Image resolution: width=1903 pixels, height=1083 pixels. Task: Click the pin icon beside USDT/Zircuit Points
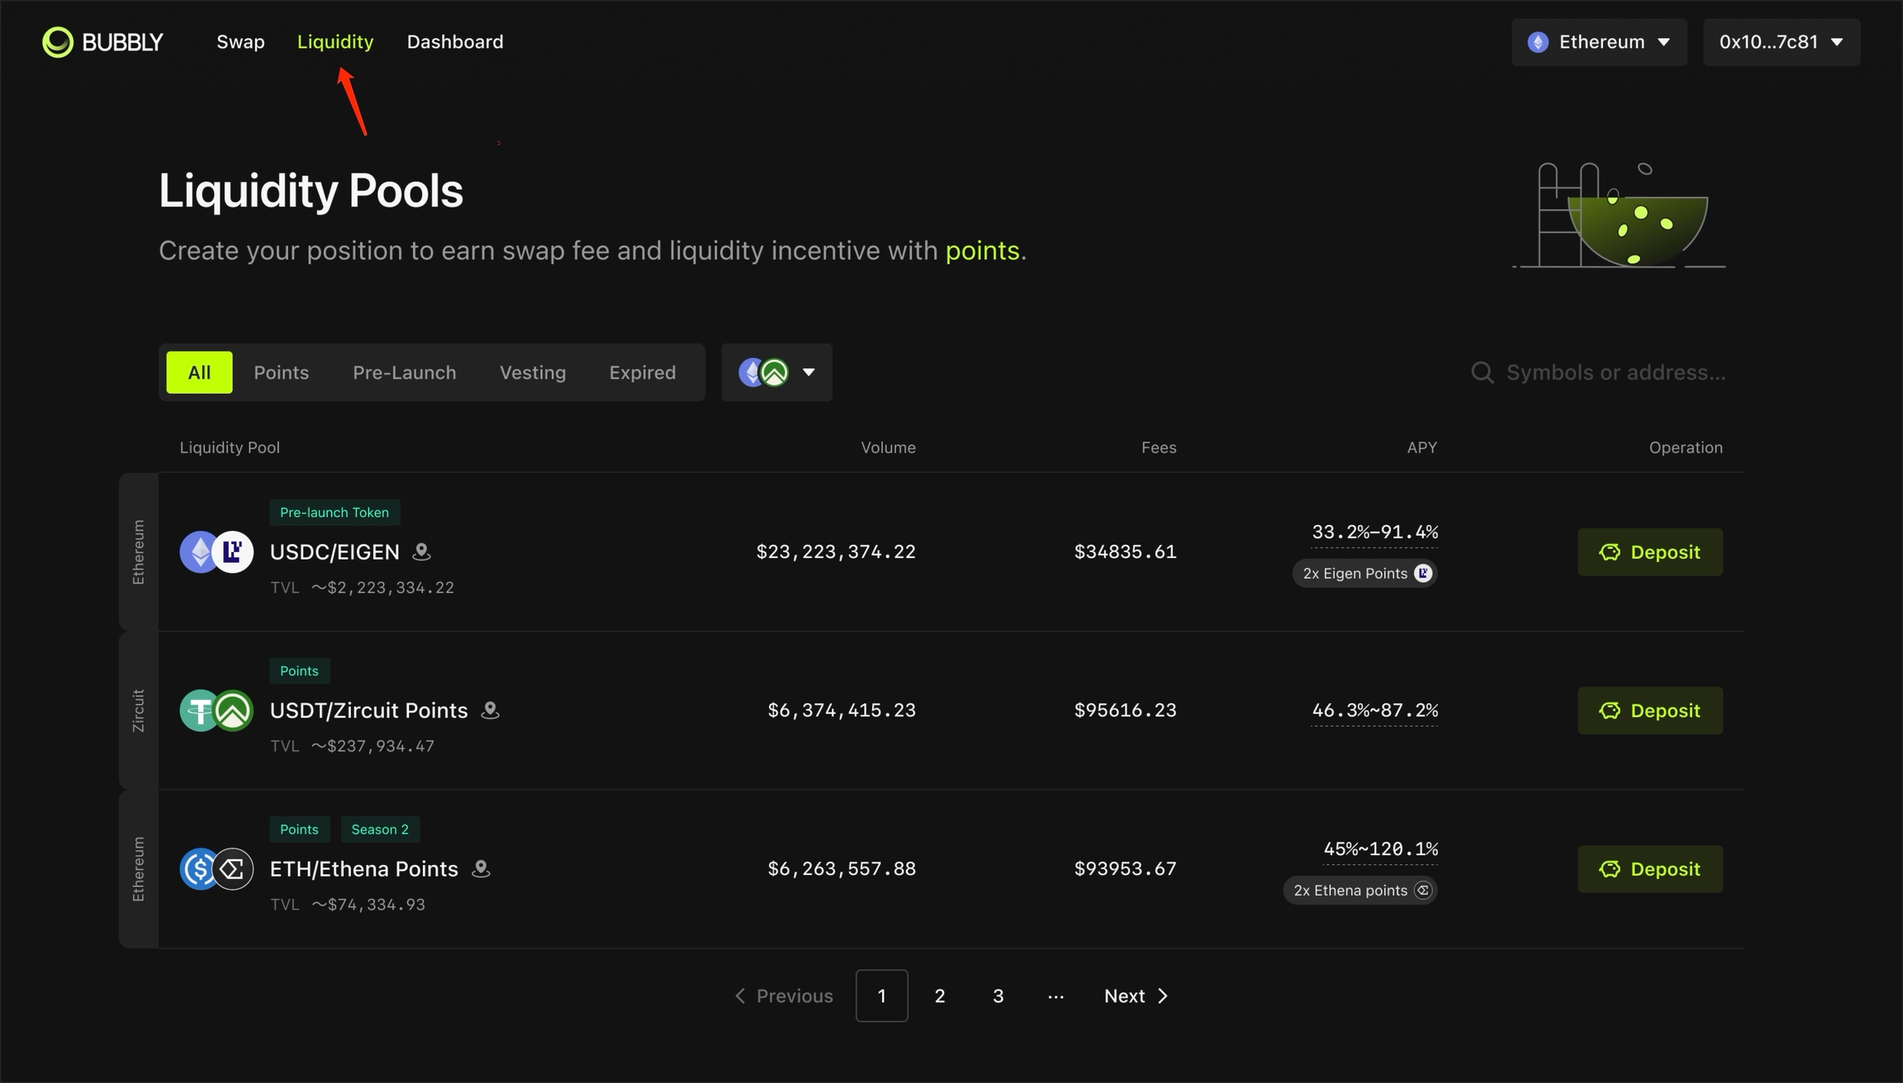pos(490,710)
